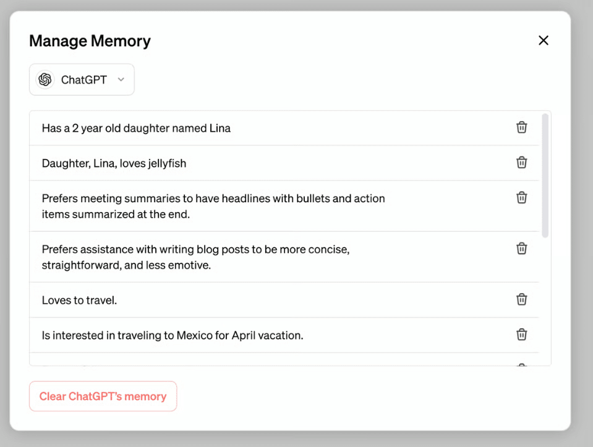Remove the meeting summaries preference memory

pyautogui.click(x=522, y=198)
